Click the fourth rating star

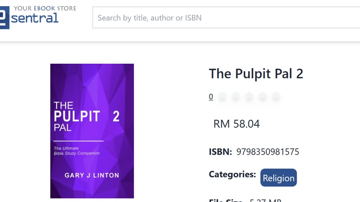(262, 97)
